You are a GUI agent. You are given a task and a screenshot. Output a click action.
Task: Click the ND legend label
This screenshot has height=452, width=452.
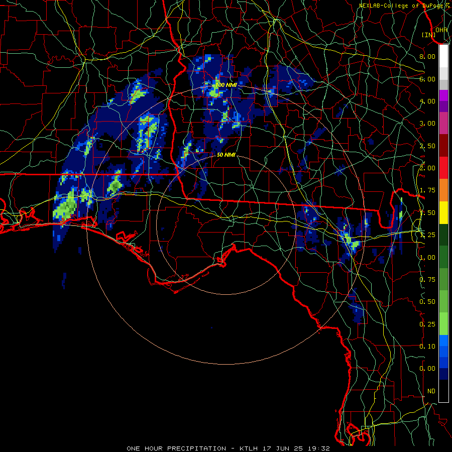(x=431, y=391)
